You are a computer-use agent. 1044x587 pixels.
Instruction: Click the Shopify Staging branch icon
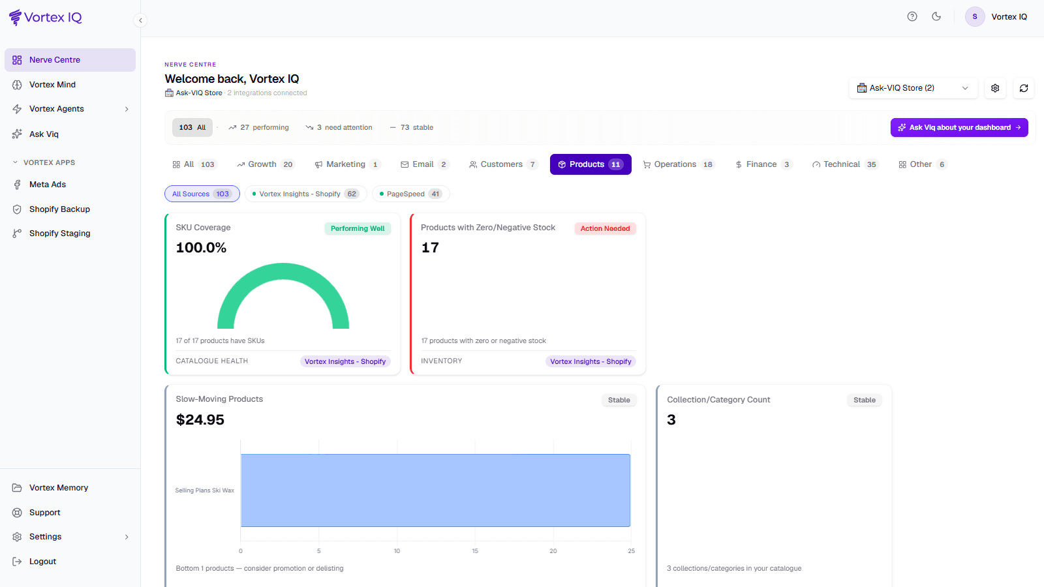pos(17,233)
